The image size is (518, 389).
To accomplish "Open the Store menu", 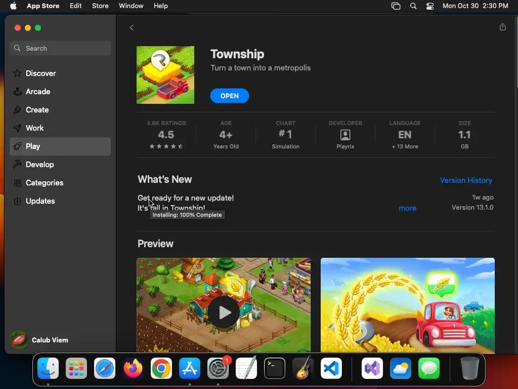I will tap(100, 6).
